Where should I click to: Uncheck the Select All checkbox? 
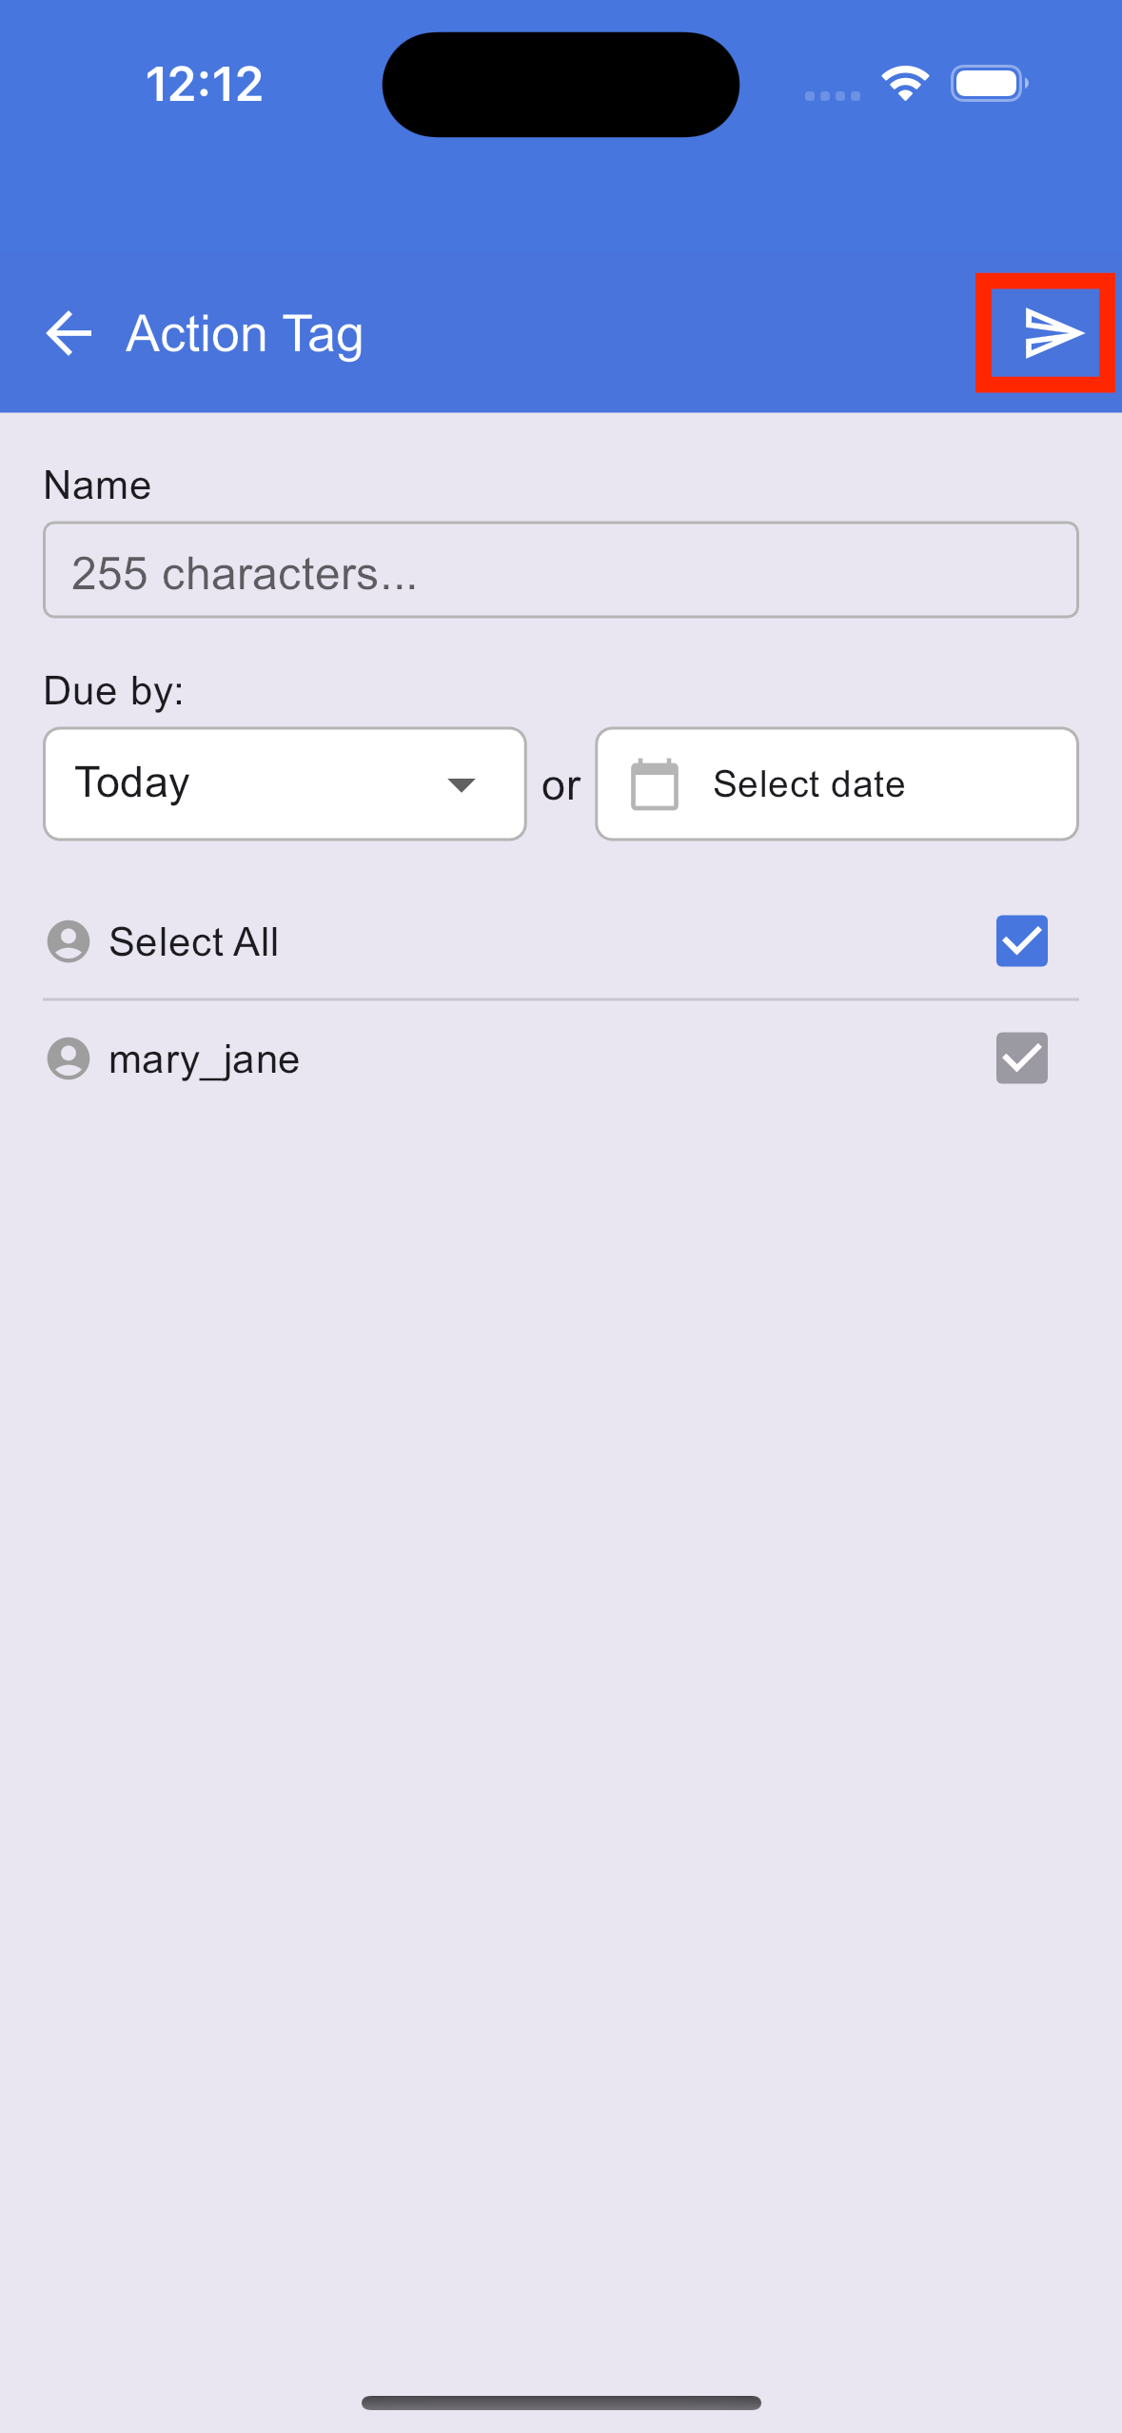pyautogui.click(x=1022, y=941)
